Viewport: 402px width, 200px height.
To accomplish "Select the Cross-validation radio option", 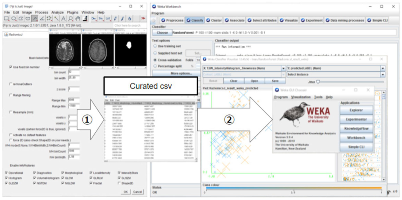I will (155, 60).
